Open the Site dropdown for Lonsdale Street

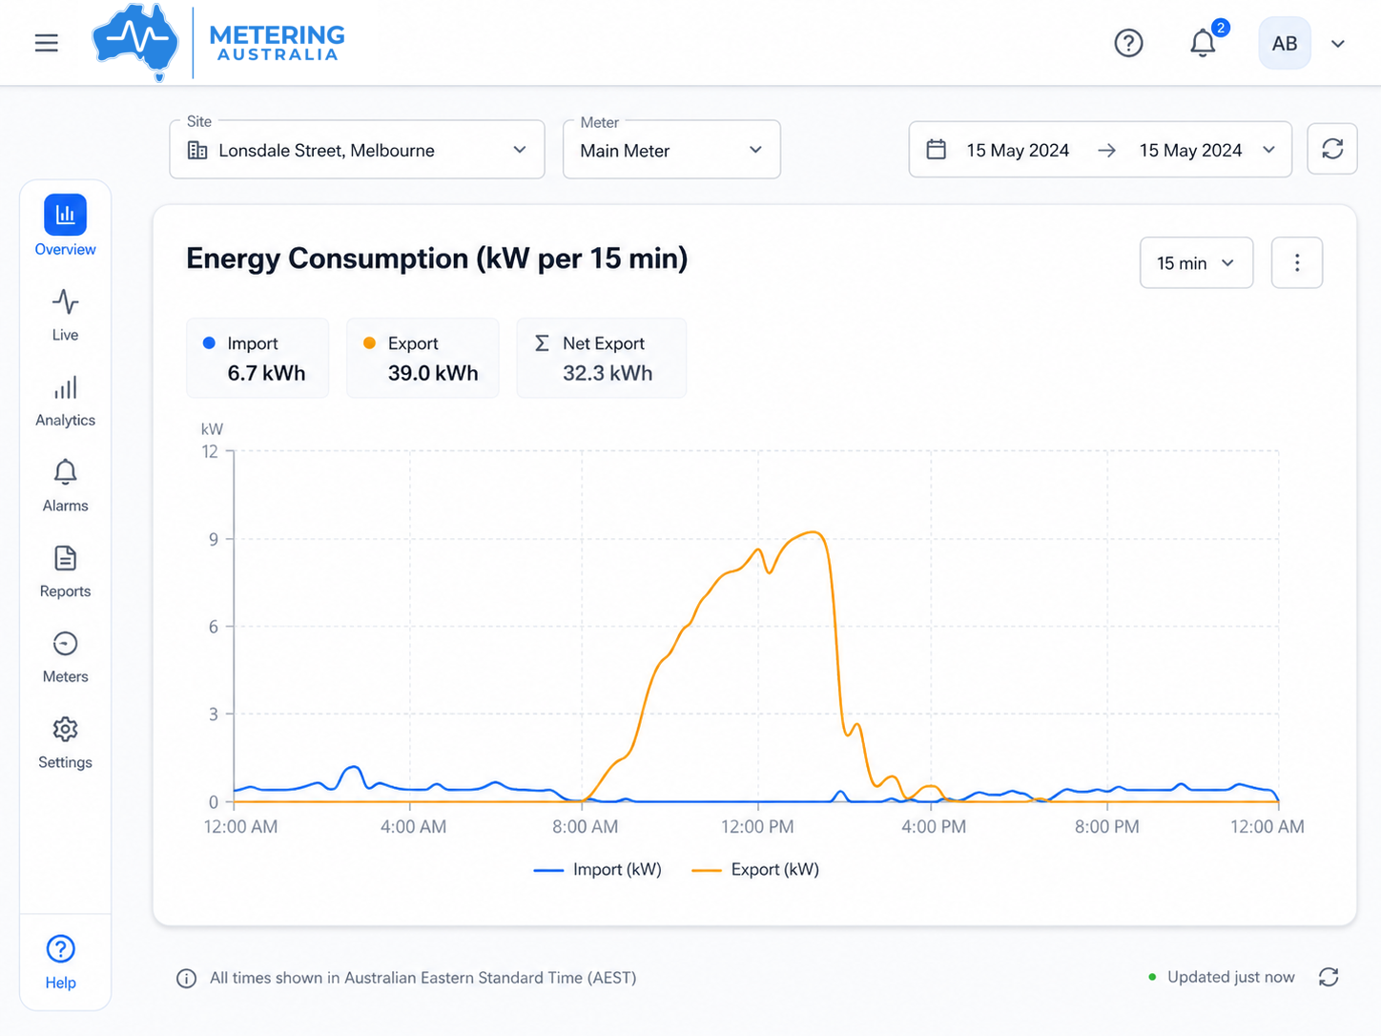357,150
